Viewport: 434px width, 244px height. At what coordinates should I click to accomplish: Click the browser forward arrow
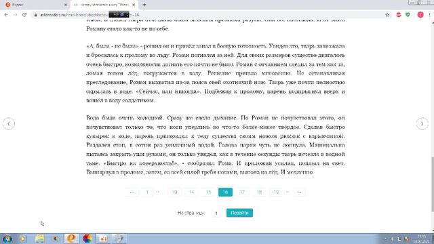[15, 15]
